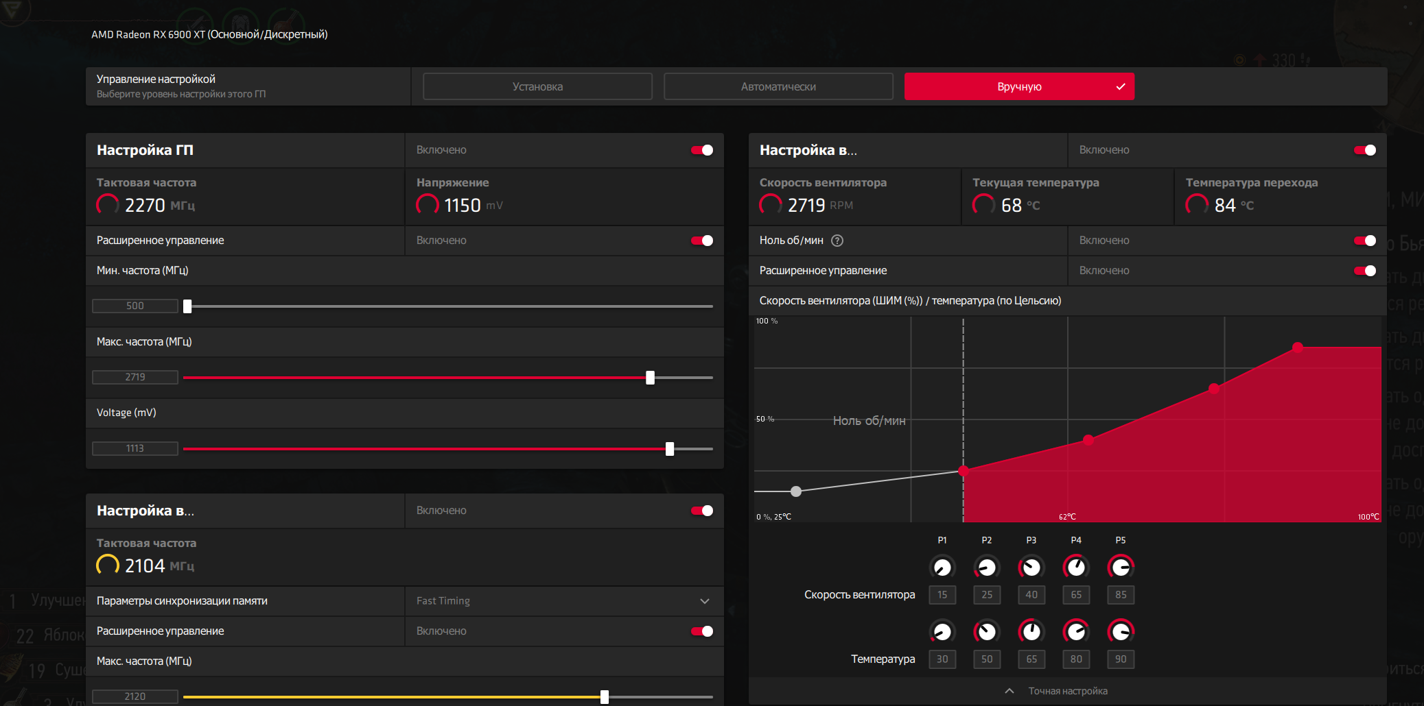This screenshot has width=1424, height=706.
Task: Click the Voltage input field showing 1113
Action: pos(135,448)
